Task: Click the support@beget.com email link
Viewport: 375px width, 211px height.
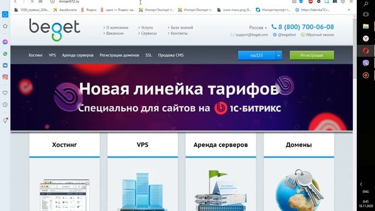Action: 252,35
